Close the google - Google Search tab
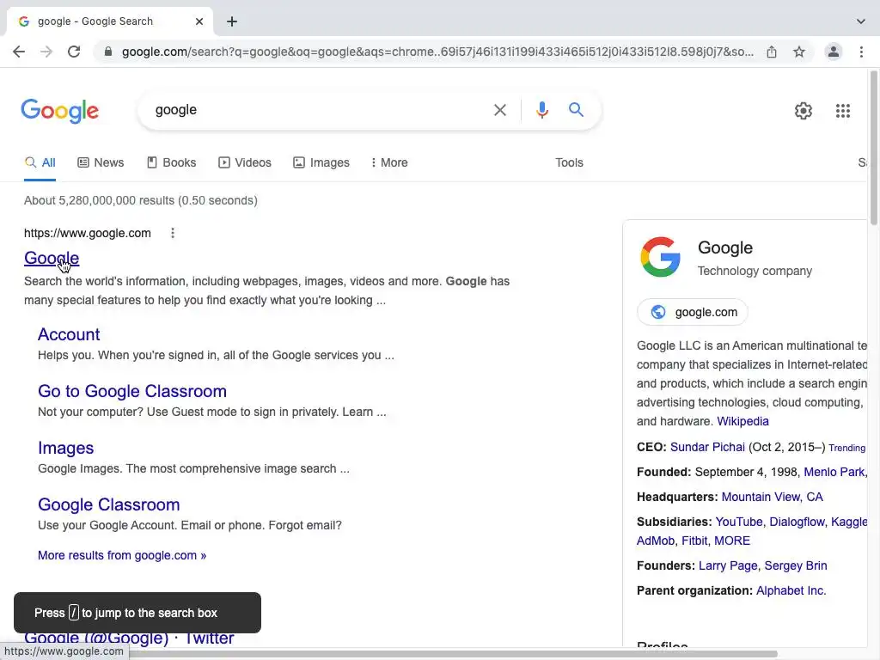Image resolution: width=880 pixels, height=660 pixels. (x=199, y=21)
